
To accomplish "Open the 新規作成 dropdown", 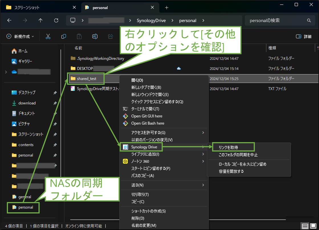I will (20, 37).
